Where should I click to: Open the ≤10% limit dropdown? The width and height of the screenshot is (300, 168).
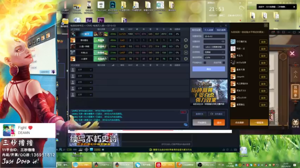pos(214,57)
